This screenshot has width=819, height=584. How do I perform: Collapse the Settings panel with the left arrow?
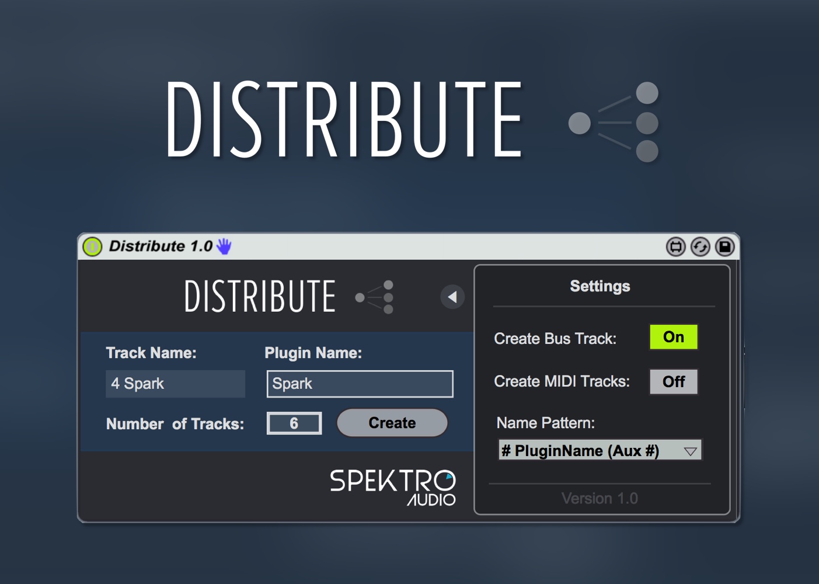tap(452, 297)
